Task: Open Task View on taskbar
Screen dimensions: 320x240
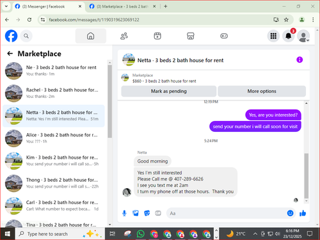Action: click(113, 234)
